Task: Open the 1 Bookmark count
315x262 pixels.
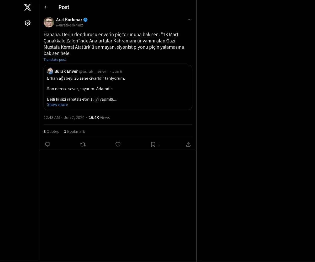Action: [75, 131]
